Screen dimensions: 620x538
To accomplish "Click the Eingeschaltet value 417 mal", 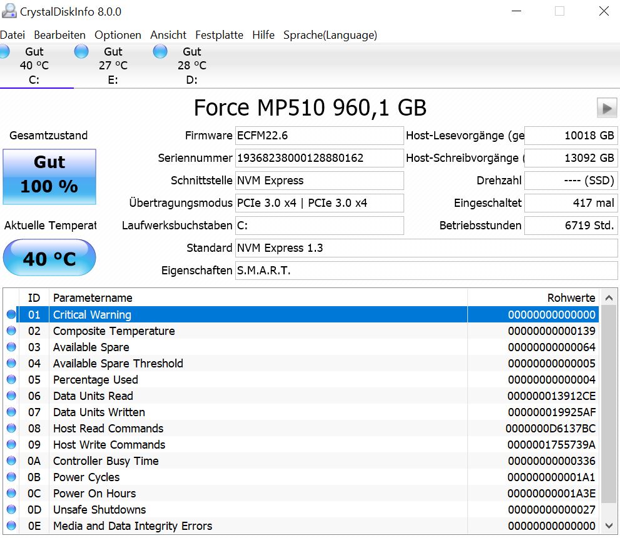I will (x=571, y=204).
